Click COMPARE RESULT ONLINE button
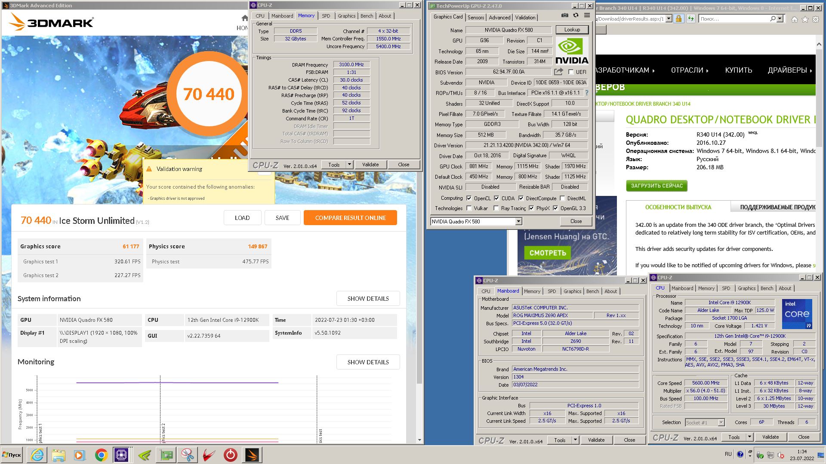826x464 pixels. point(350,218)
